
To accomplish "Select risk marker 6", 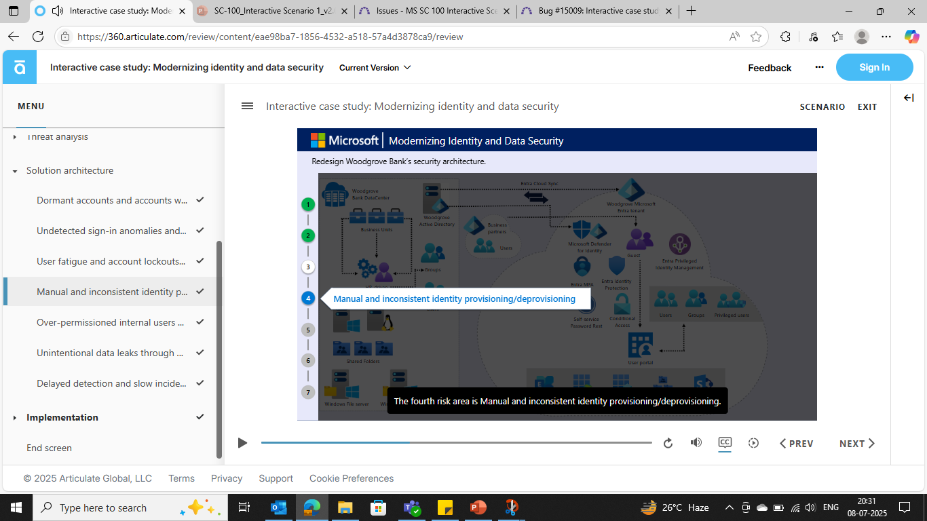I will coord(308,360).
